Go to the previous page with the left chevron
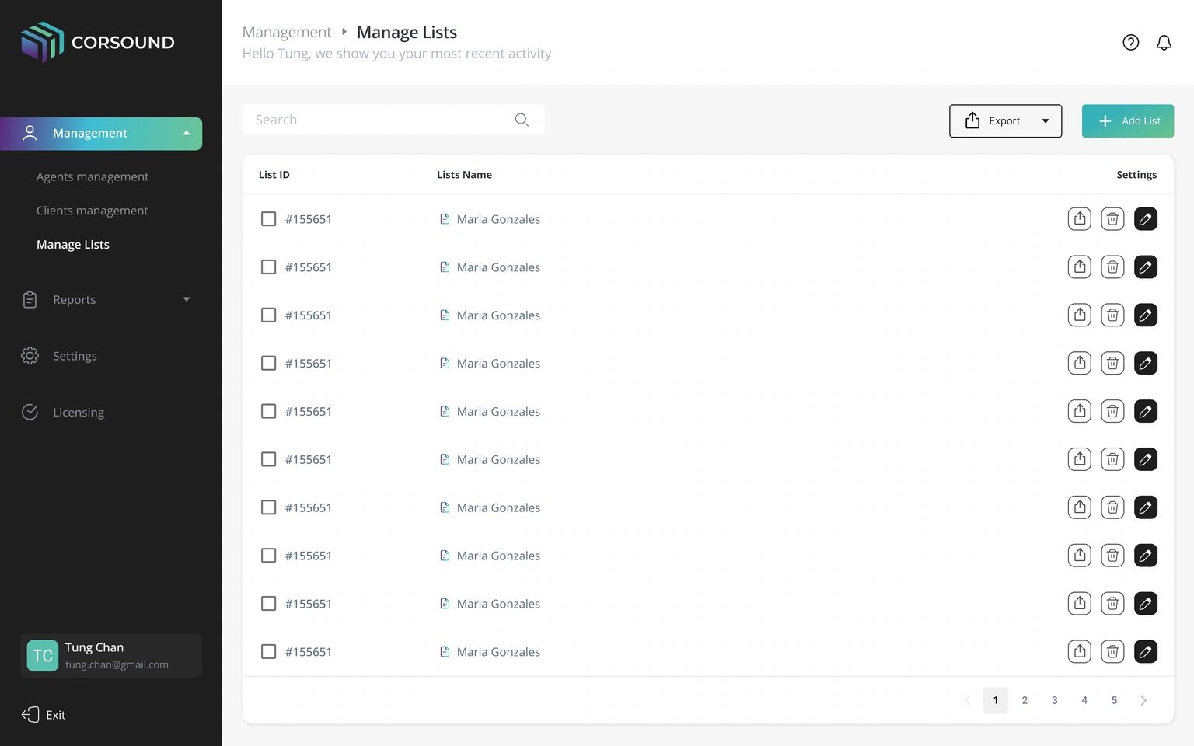 click(x=967, y=700)
